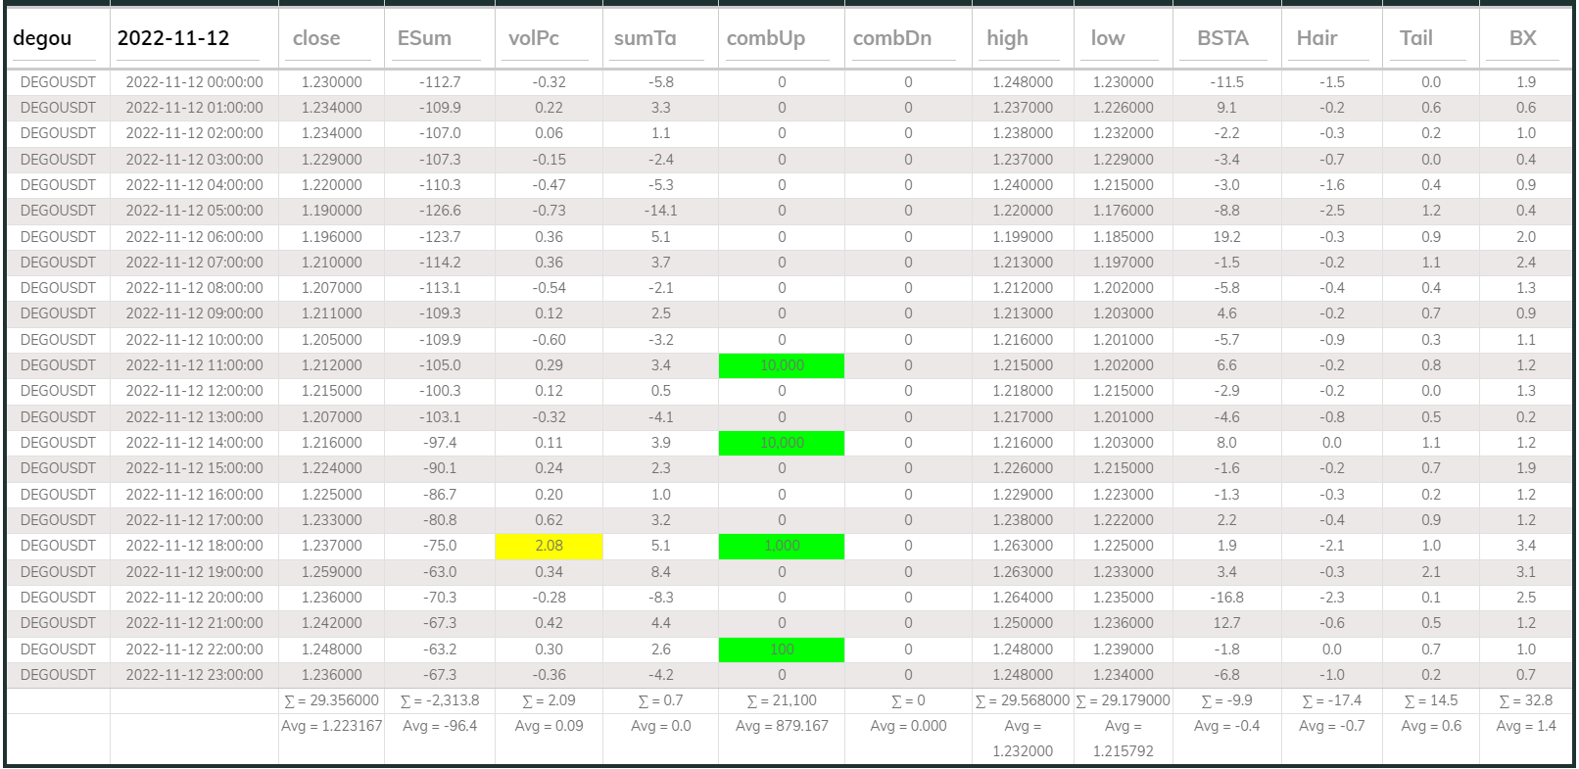Image resolution: width=1579 pixels, height=769 pixels.
Task: Click the volPc column header
Action: pyautogui.click(x=548, y=39)
